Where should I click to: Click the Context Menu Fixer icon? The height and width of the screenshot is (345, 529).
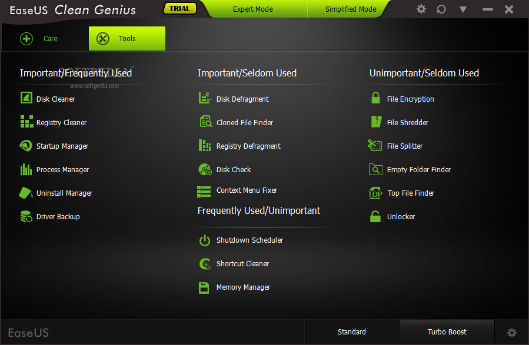click(204, 192)
